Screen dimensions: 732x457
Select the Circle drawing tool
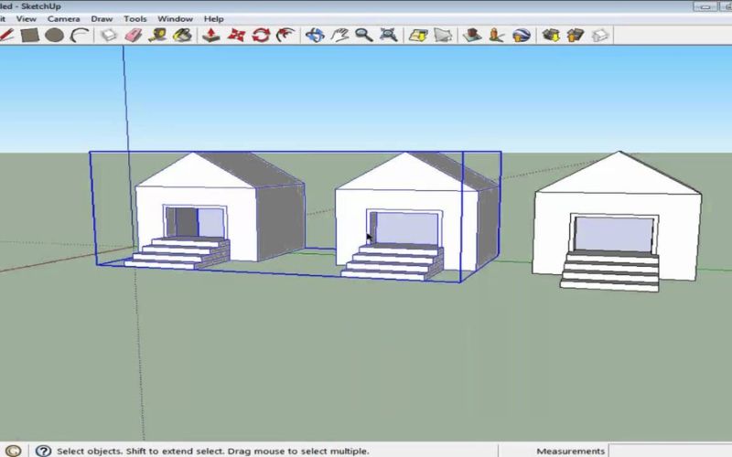tap(54, 35)
